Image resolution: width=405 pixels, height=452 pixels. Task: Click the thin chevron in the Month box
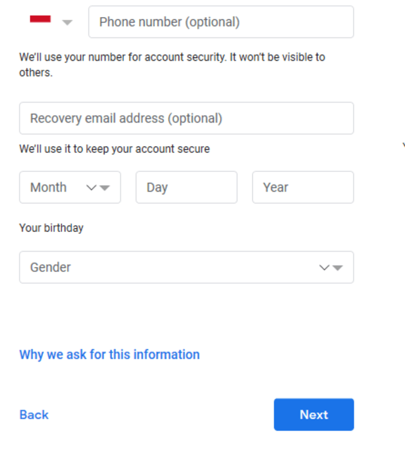click(92, 188)
